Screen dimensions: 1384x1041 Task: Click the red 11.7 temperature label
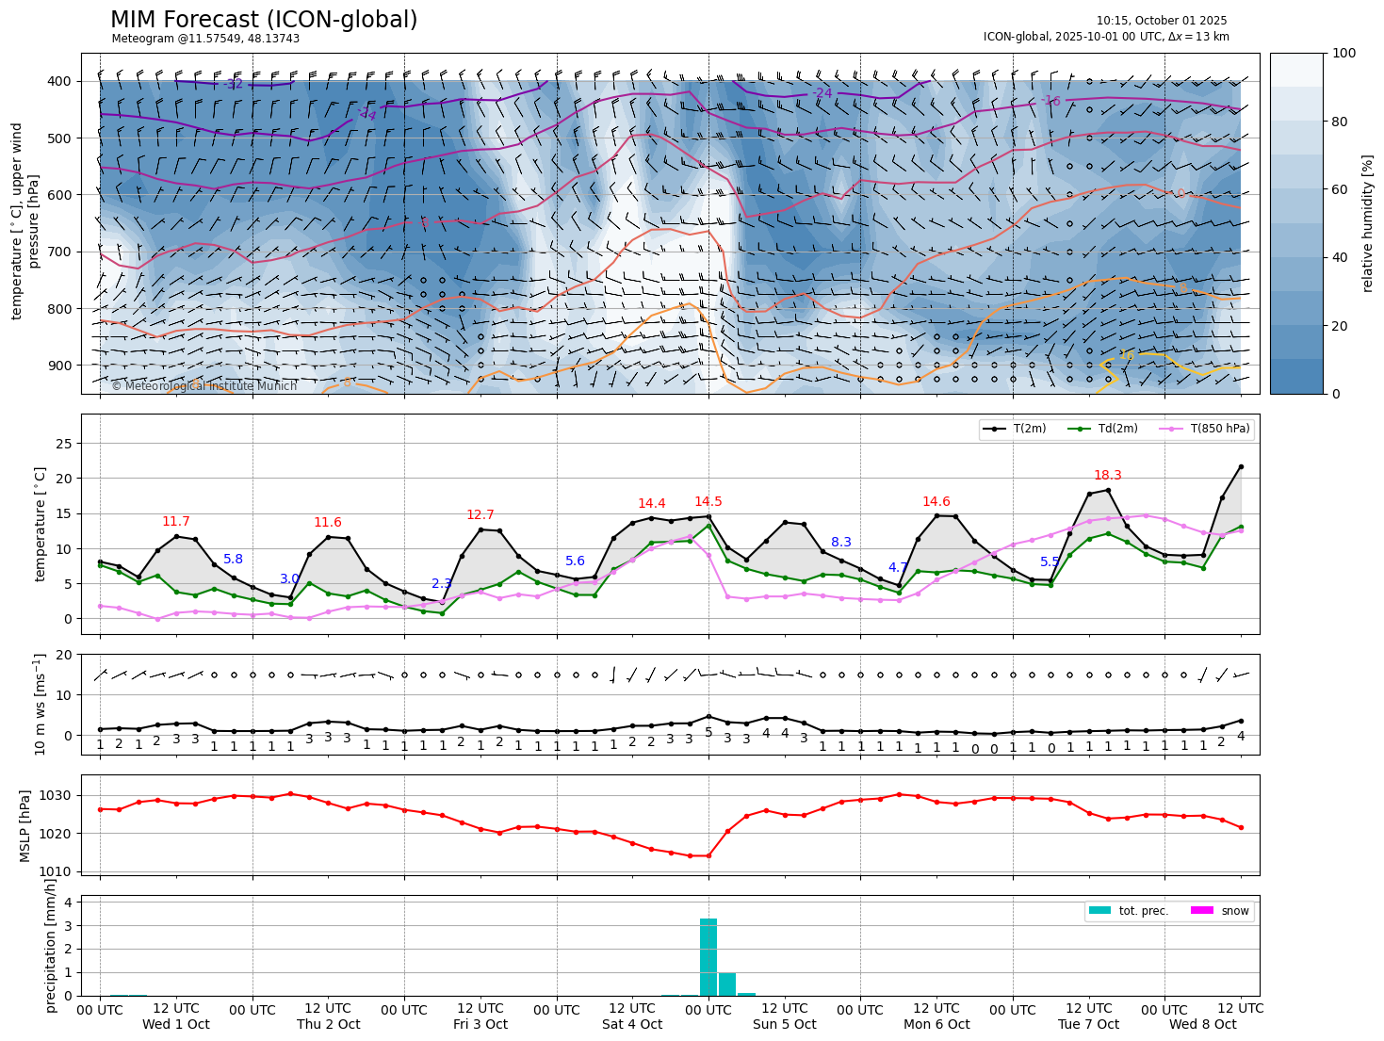point(176,522)
